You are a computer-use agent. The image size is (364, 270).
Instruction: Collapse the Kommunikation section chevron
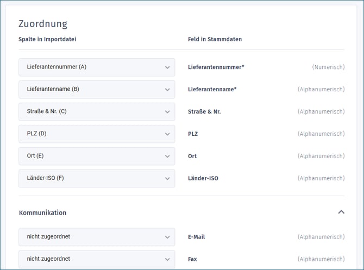coord(341,212)
